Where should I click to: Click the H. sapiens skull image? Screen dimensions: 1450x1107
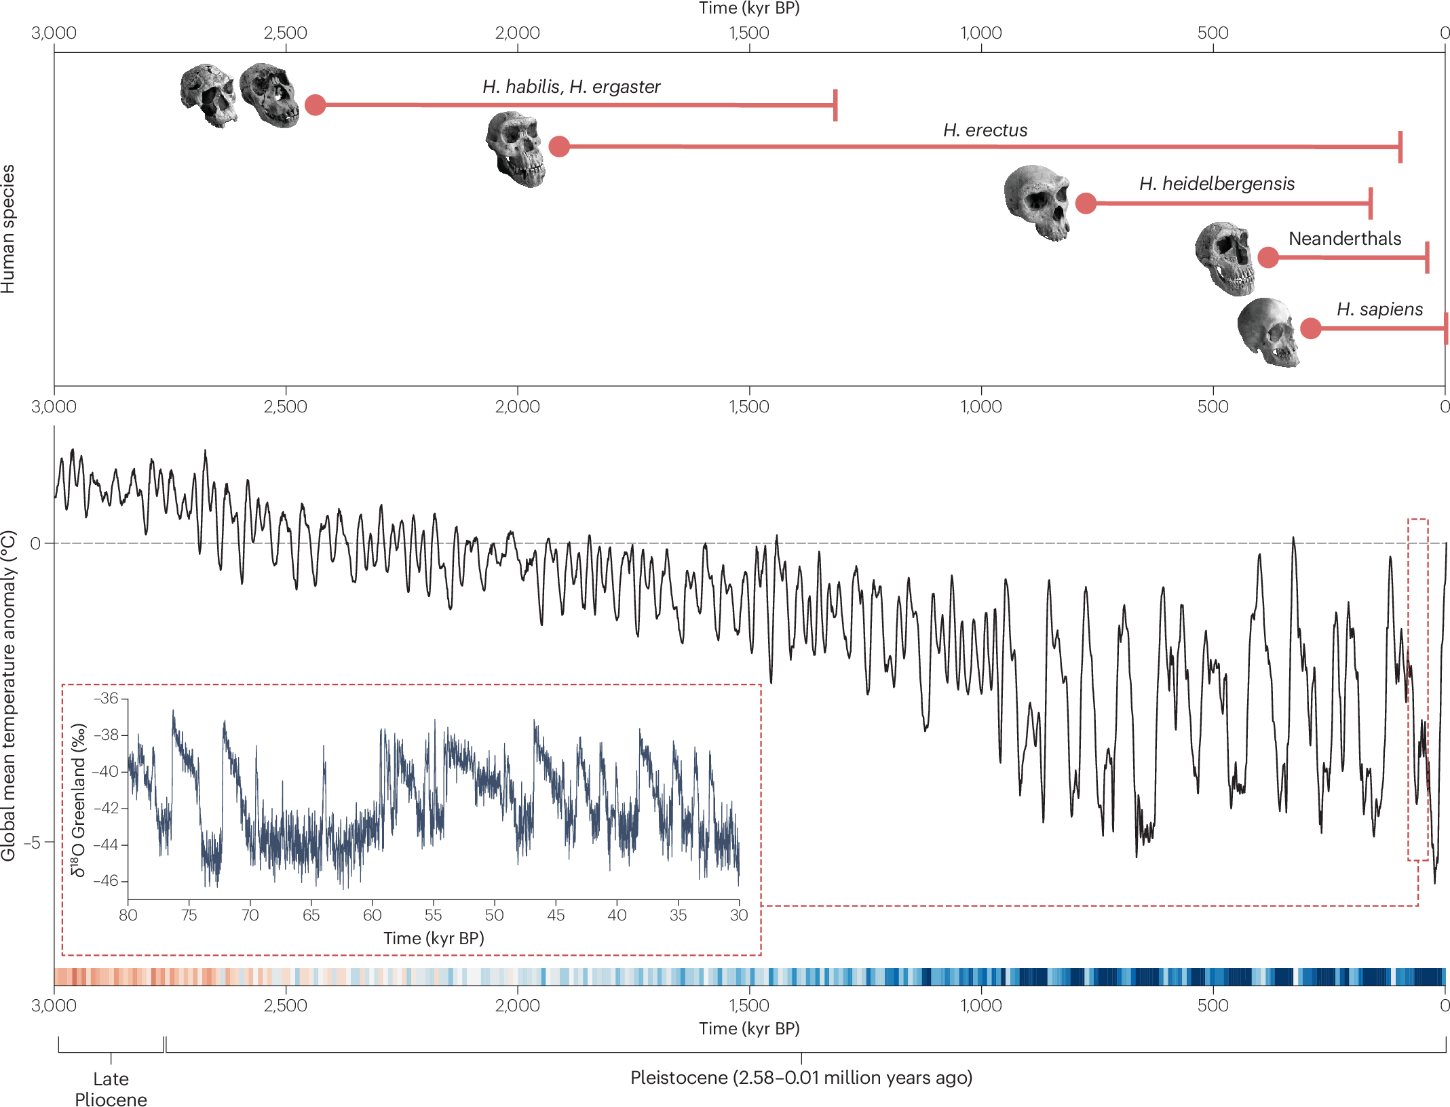1267,332
